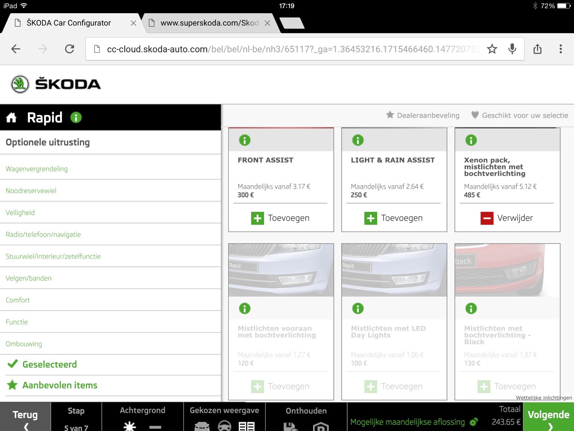The height and width of the screenshot is (431, 574).
Task: Bookmark this page with the star icon
Action: [492, 49]
